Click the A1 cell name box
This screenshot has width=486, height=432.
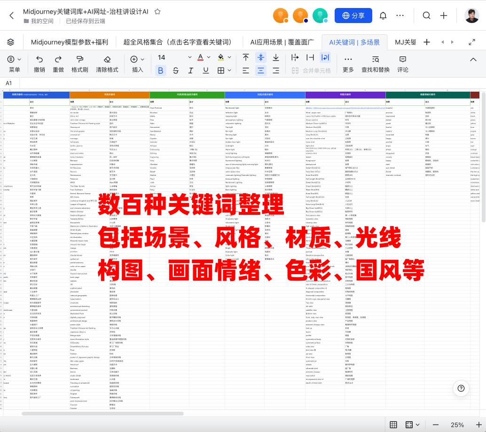(x=9, y=83)
